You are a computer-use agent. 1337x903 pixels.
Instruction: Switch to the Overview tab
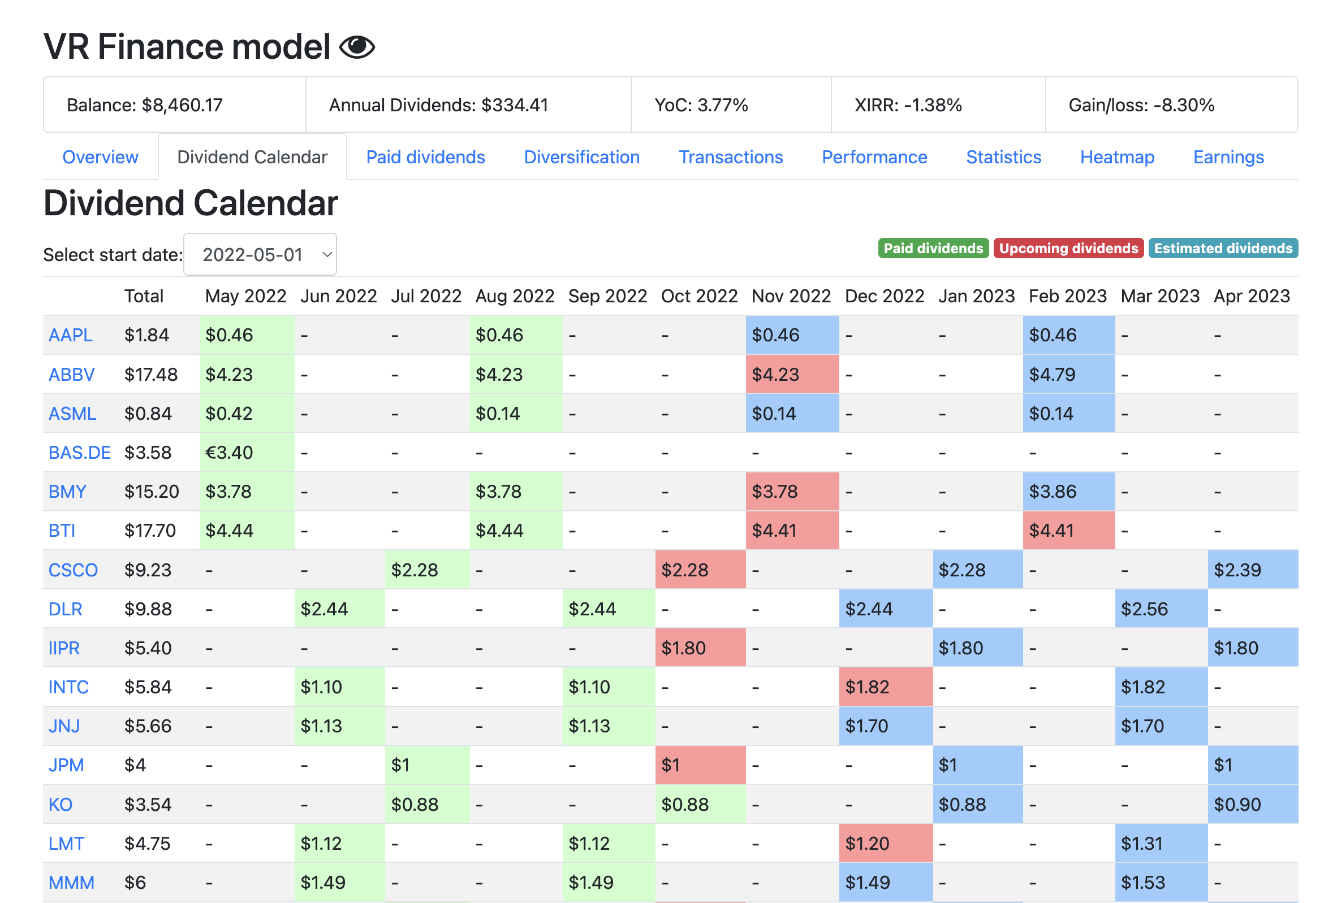pos(100,157)
